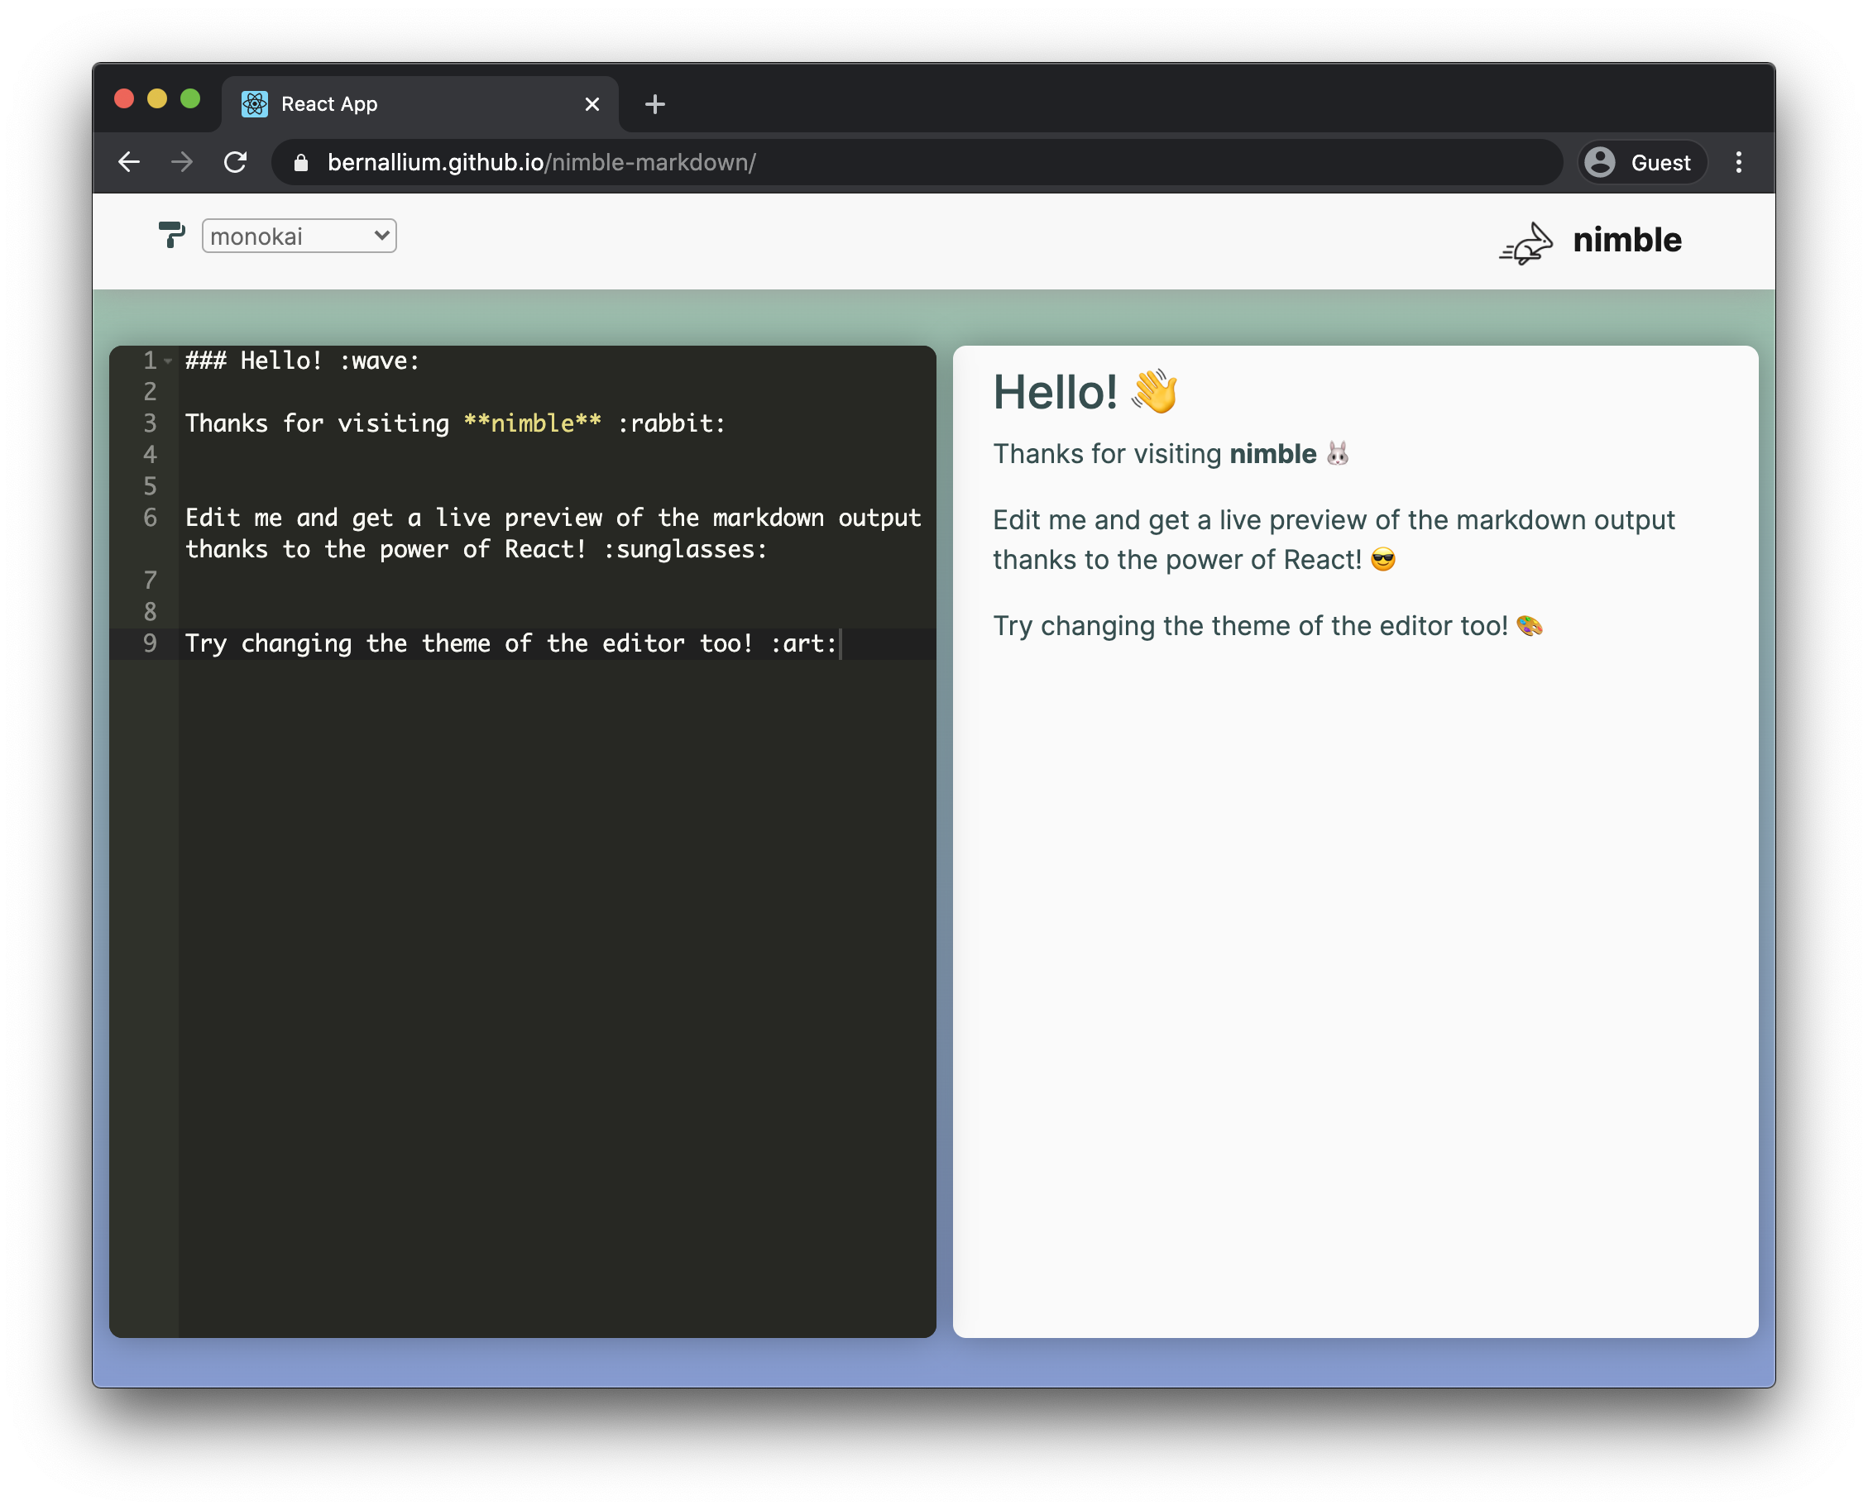The width and height of the screenshot is (1868, 1510).
Task: Click the browser forward arrow
Action: 182,163
